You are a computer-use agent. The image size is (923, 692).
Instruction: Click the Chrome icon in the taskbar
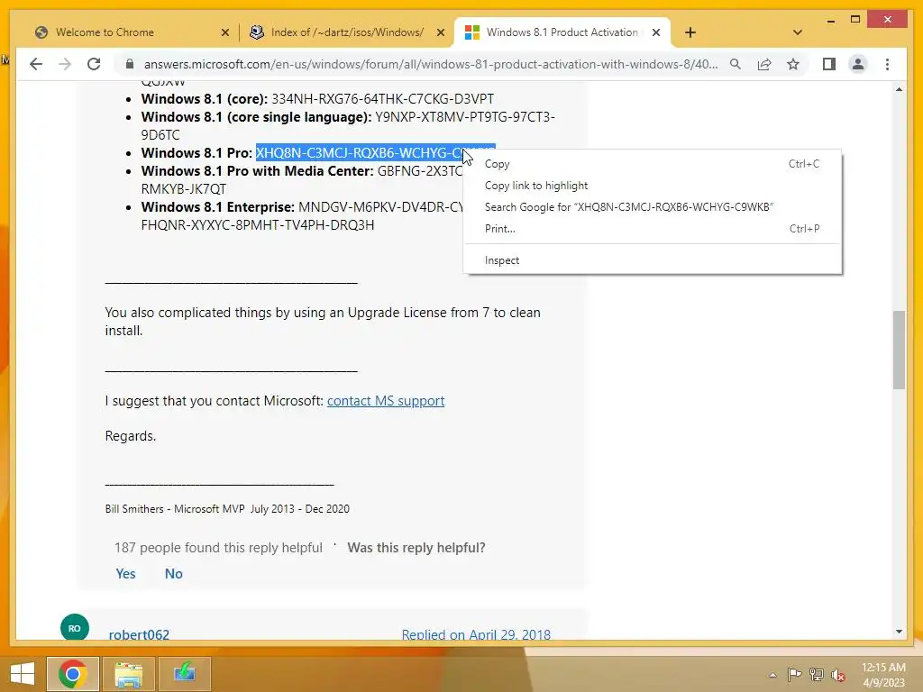click(72, 673)
